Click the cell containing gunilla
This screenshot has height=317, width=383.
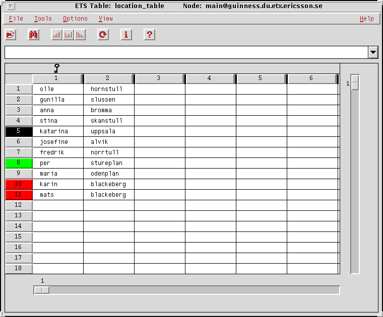(x=58, y=100)
